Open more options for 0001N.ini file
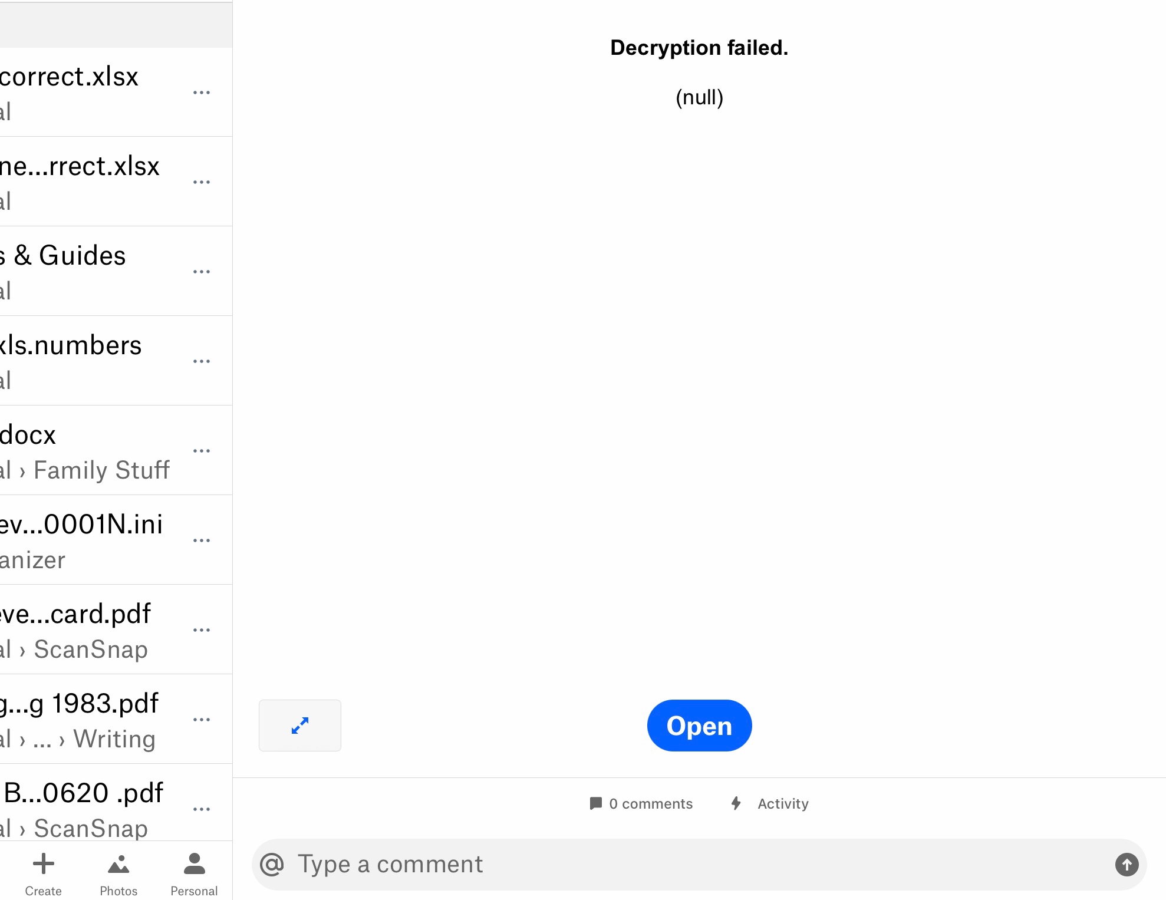The height and width of the screenshot is (900, 1166). pyautogui.click(x=202, y=540)
